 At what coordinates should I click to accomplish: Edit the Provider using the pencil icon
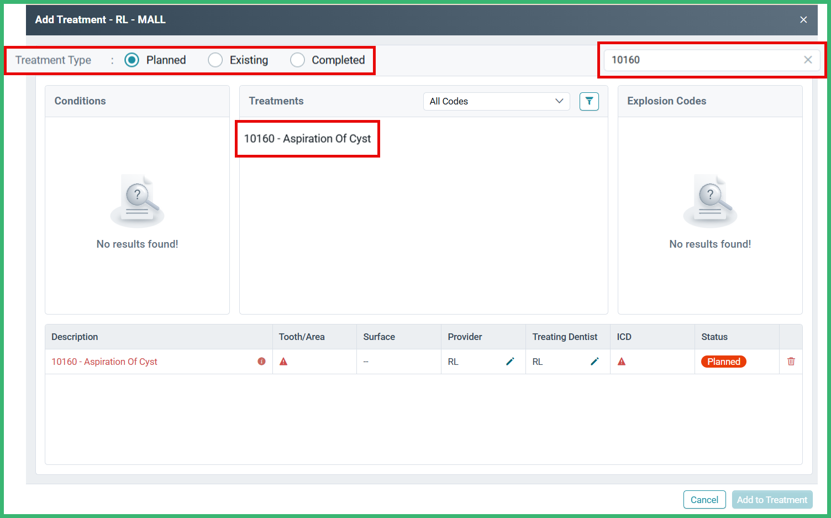(x=510, y=362)
